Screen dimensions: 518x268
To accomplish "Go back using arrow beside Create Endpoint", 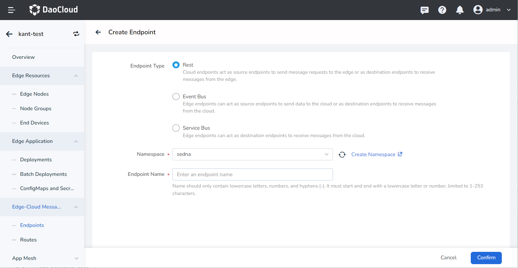I will [98, 32].
